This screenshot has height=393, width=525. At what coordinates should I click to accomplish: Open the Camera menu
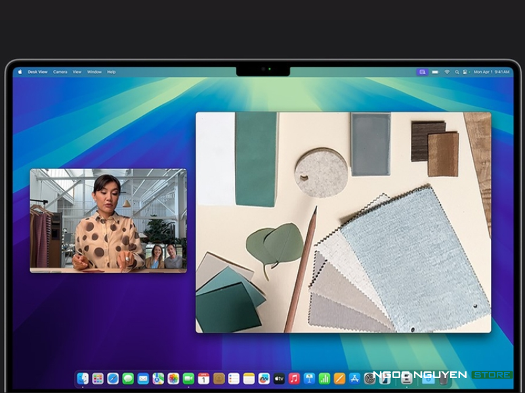(x=60, y=72)
